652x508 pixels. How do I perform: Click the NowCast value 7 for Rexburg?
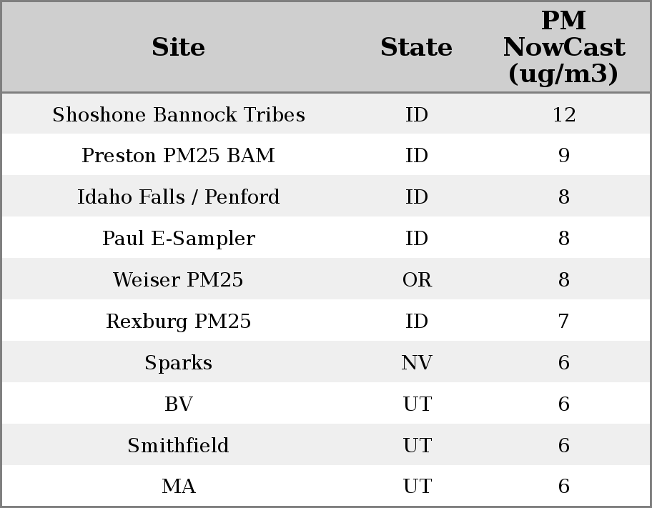click(563, 322)
